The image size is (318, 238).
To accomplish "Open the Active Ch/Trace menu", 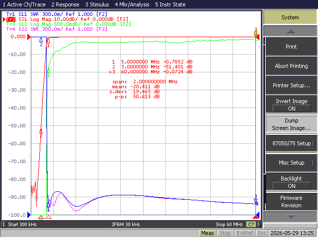I will pos(24,4).
